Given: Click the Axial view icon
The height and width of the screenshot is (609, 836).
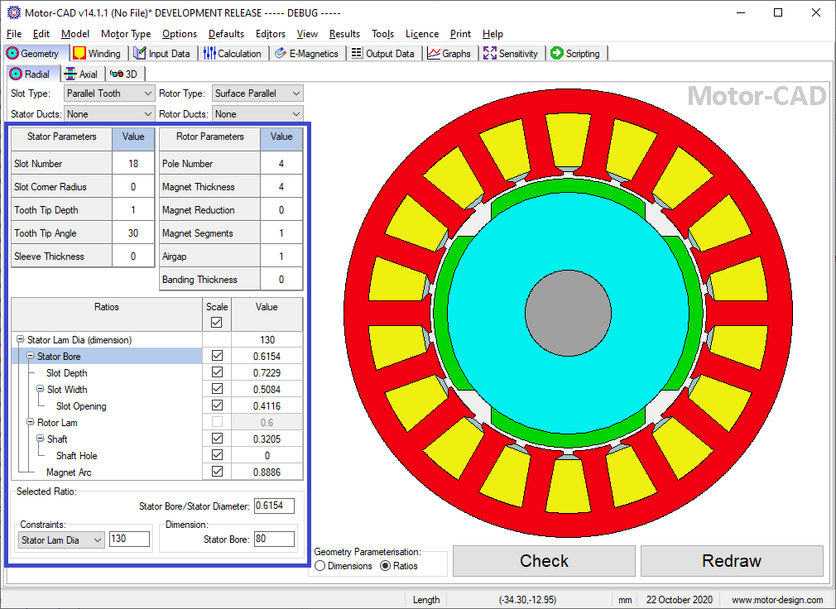Looking at the screenshot, I should coord(70,74).
